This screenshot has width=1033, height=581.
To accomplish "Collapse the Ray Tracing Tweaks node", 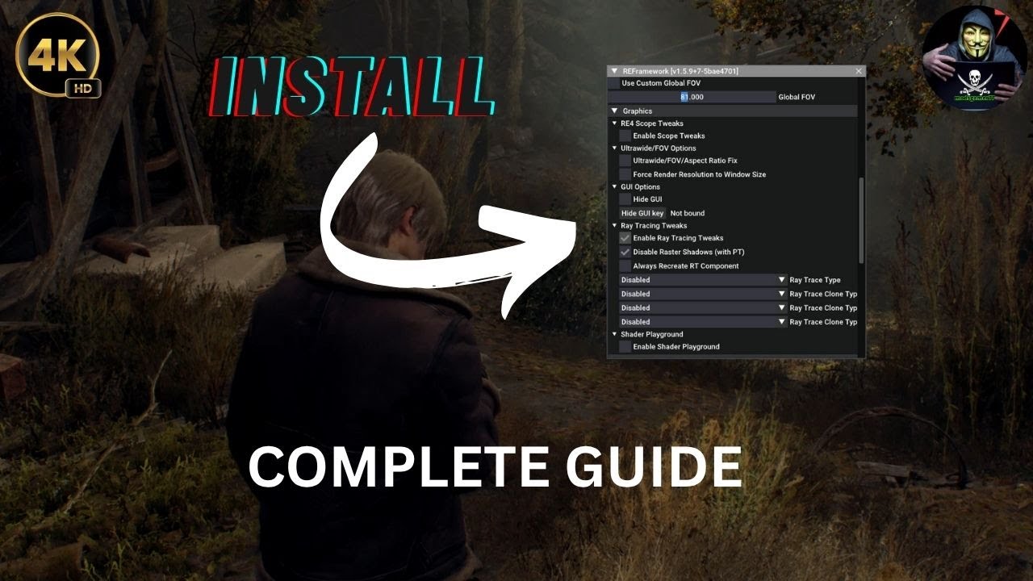I will pos(614,226).
